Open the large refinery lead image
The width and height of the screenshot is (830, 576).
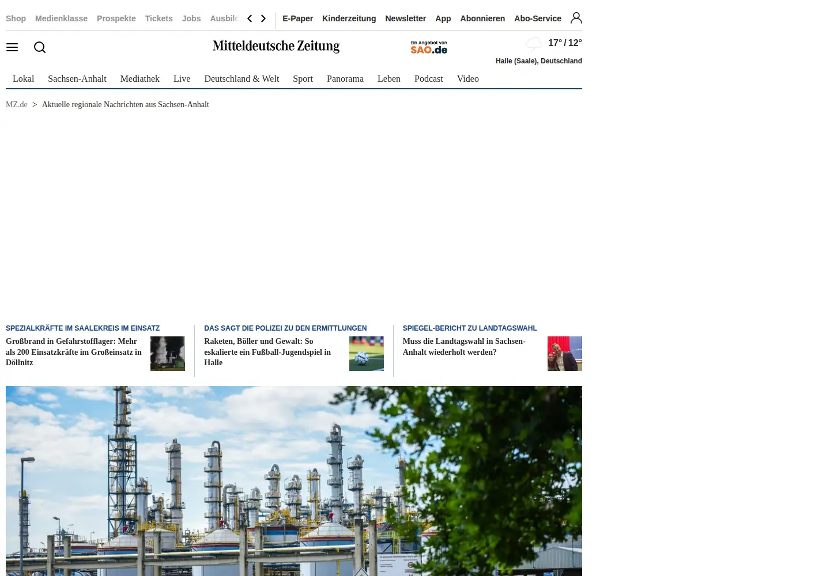(294, 481)
